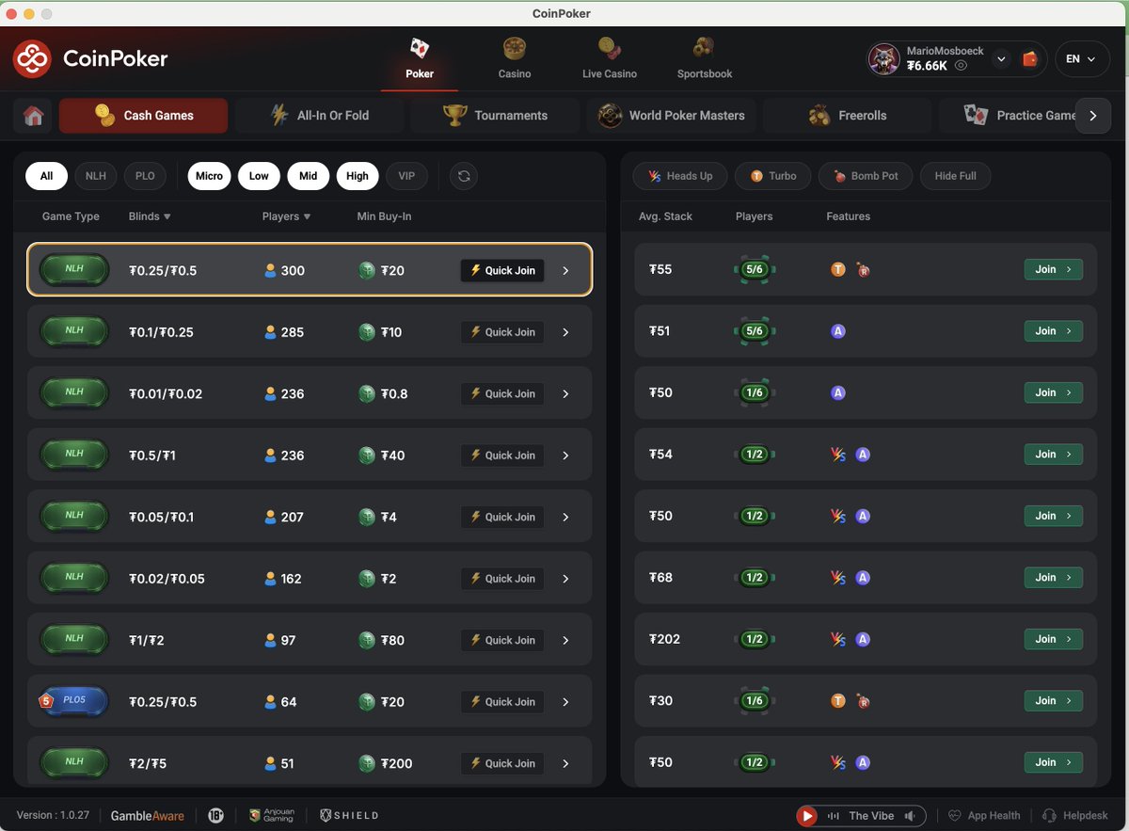Click the 1/6 seats badge on ₮30 table
Viewport: 1129px width, 831px height.
click(x=754, y=700)
